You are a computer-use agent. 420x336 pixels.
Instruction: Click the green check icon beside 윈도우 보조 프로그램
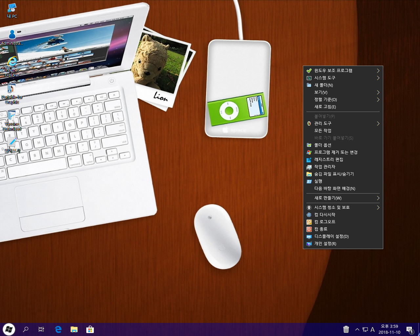tap(309, 71)
